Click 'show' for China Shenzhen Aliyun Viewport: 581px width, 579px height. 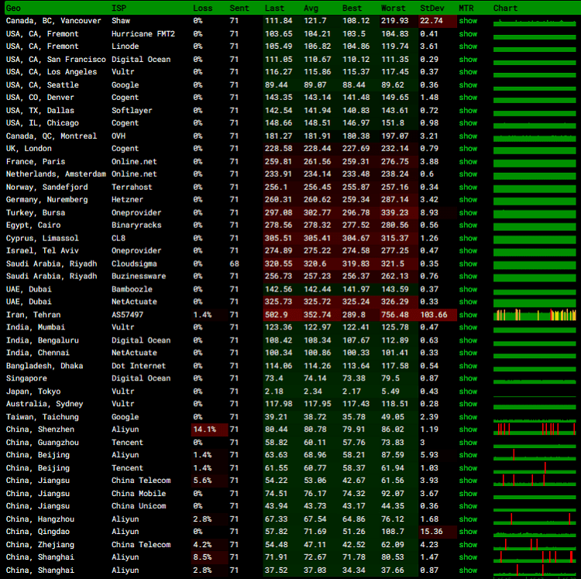coord(468,429)
